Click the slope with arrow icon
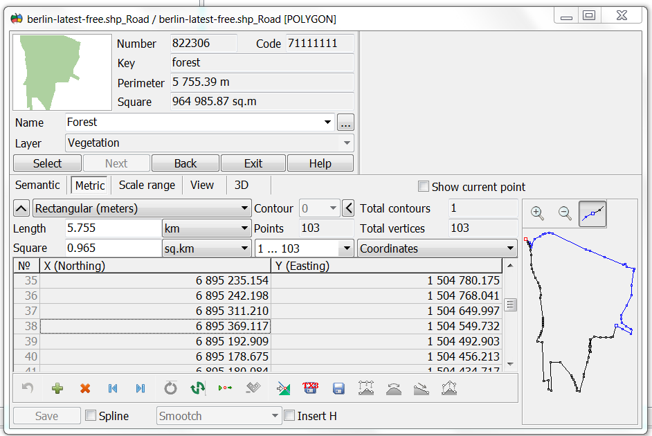Image resolution: width=652 pixels, height=436 pixels. tap(422, 388)
